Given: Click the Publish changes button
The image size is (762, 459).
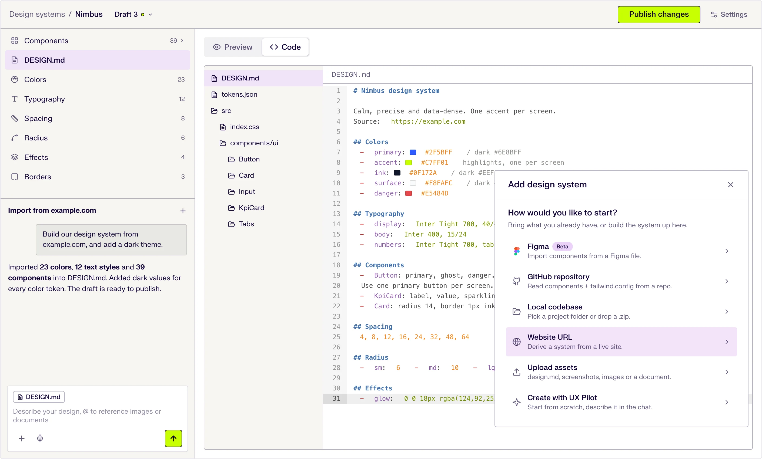Looking at the screenshot, I should [659, 14].
